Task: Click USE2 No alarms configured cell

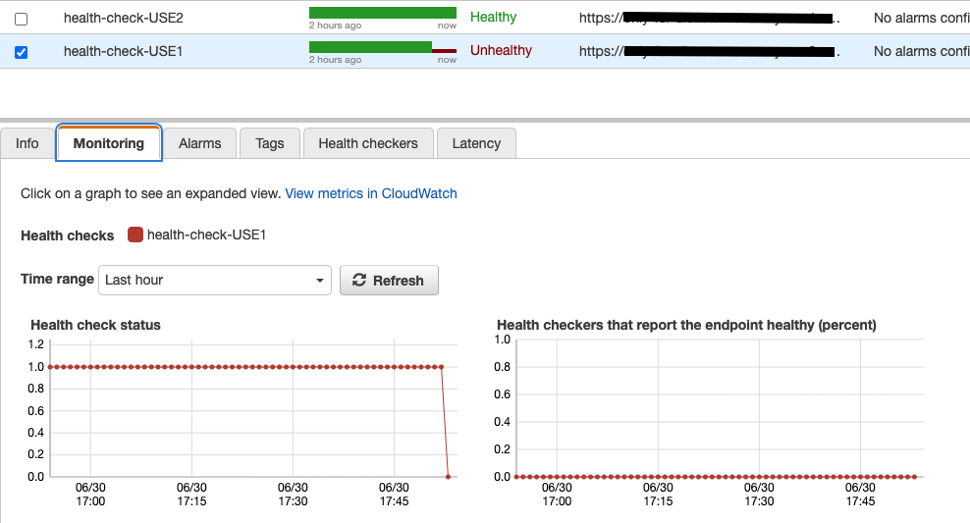Action: click(x=922, y=18)
